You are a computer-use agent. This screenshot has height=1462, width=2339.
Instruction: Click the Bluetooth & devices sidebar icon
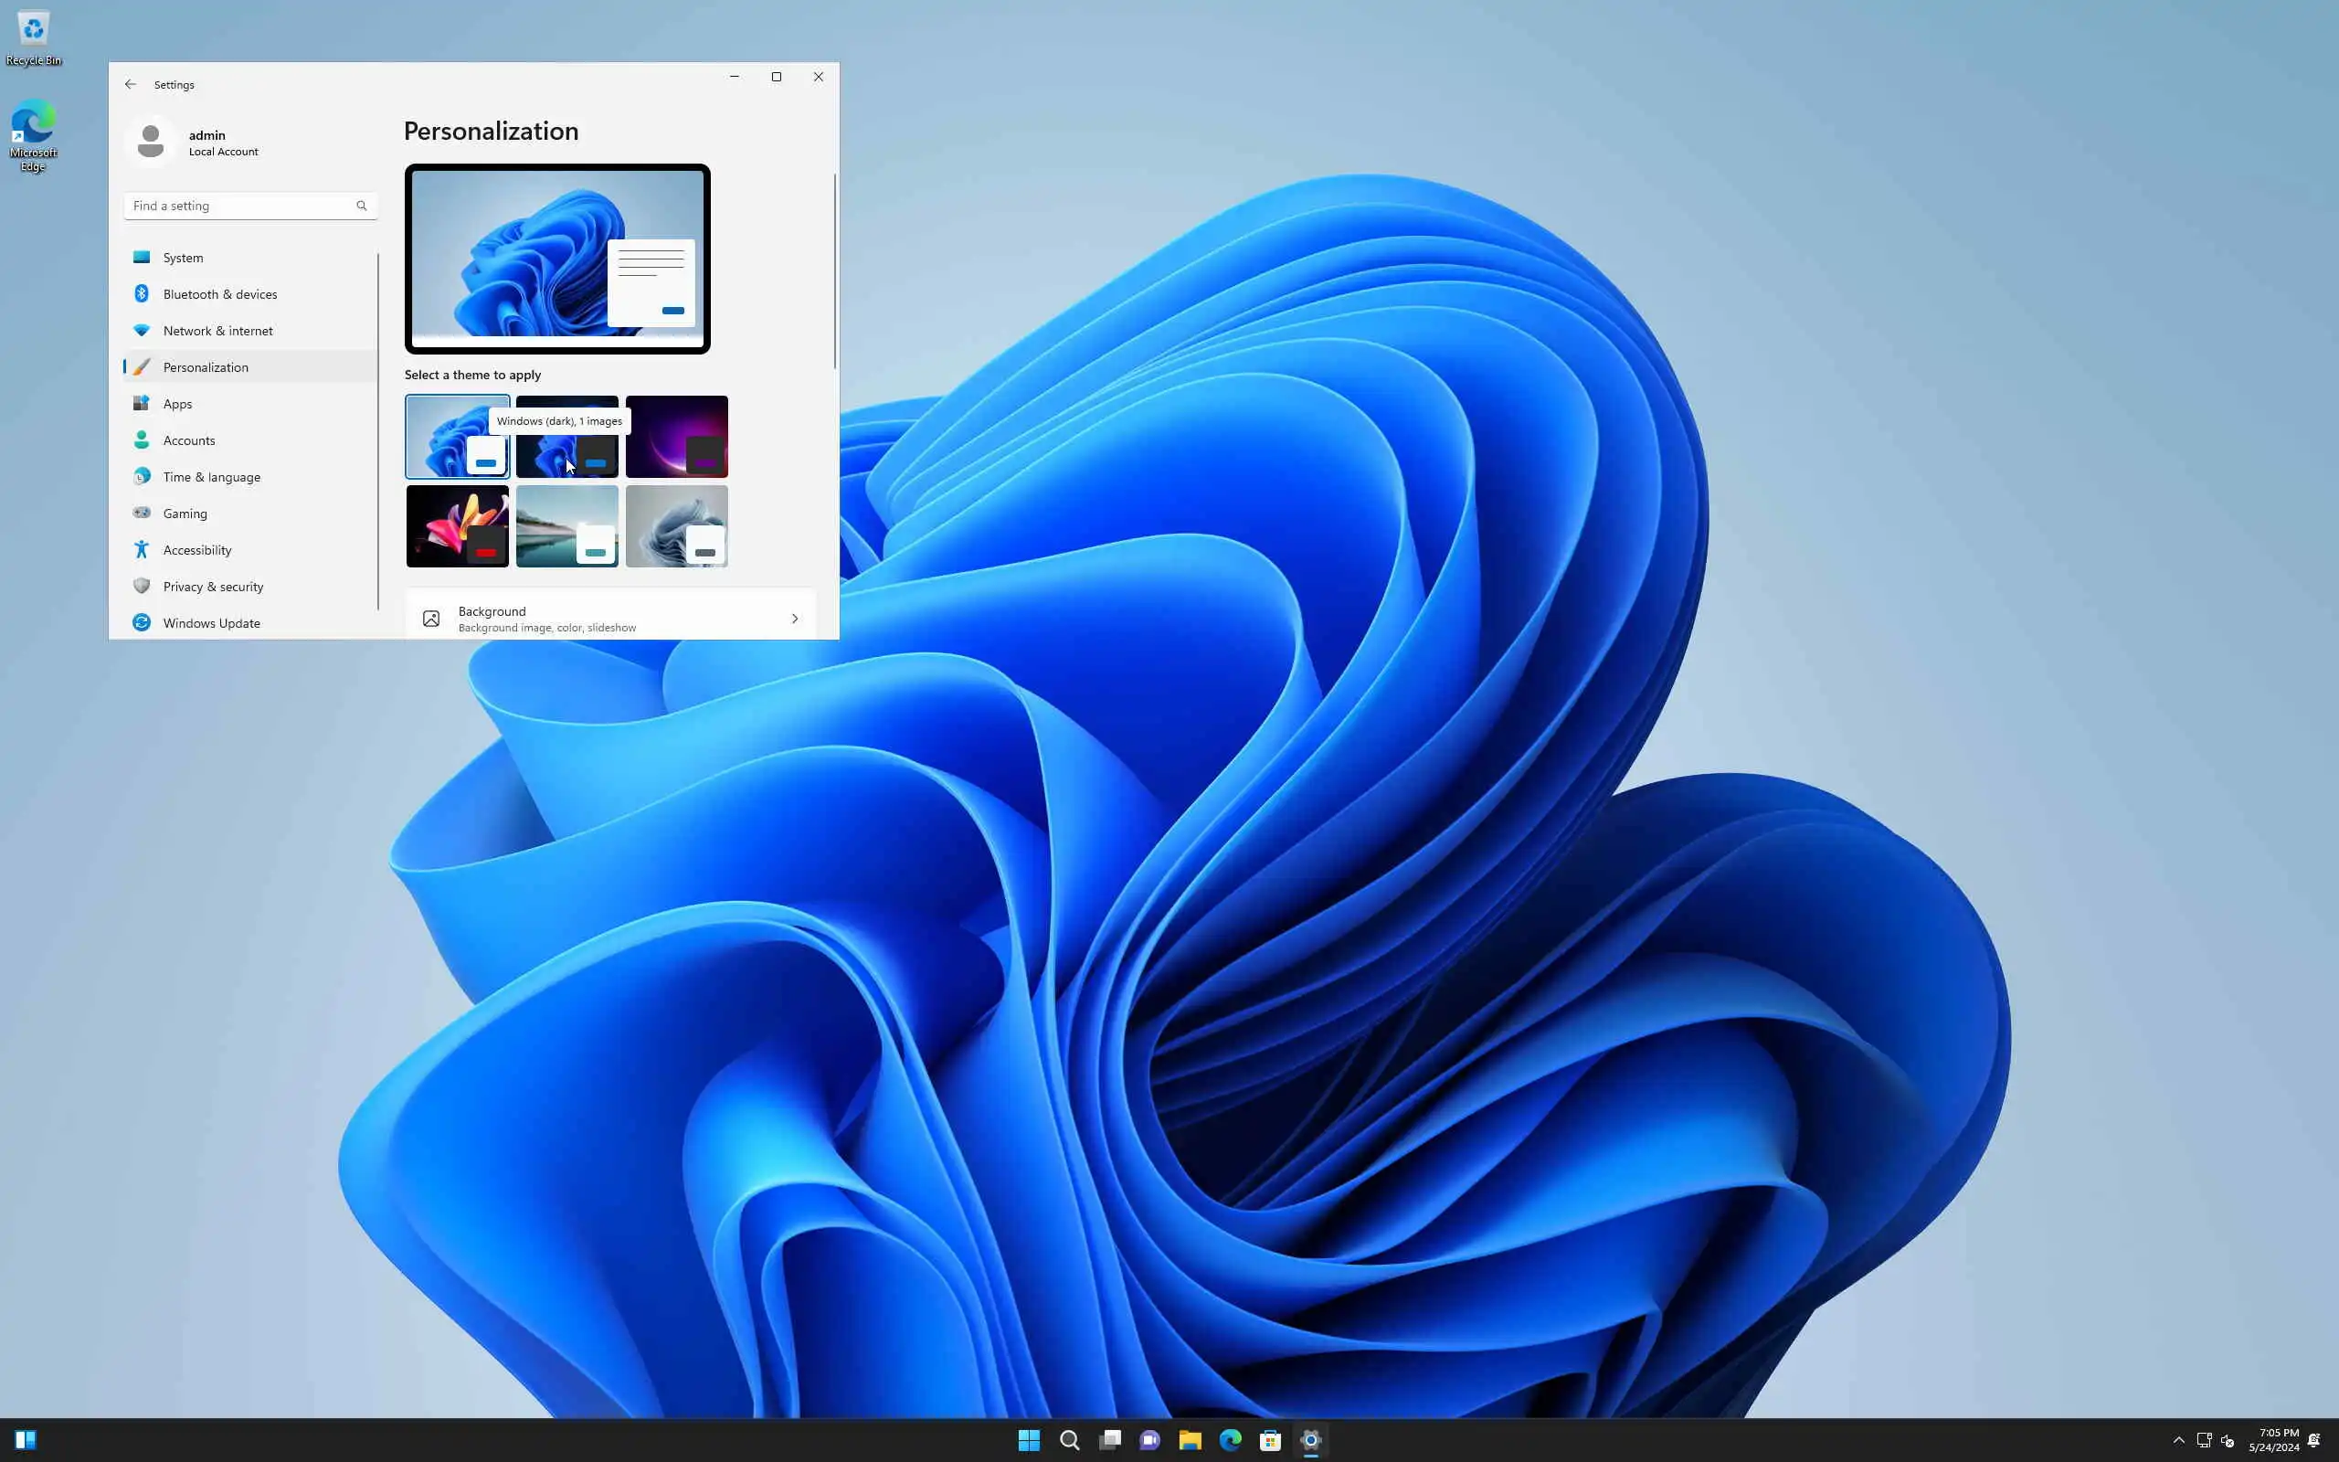click(141, 294)
